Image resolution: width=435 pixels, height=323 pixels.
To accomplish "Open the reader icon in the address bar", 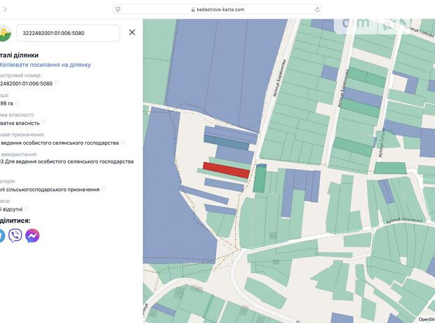I will point(117,10).
